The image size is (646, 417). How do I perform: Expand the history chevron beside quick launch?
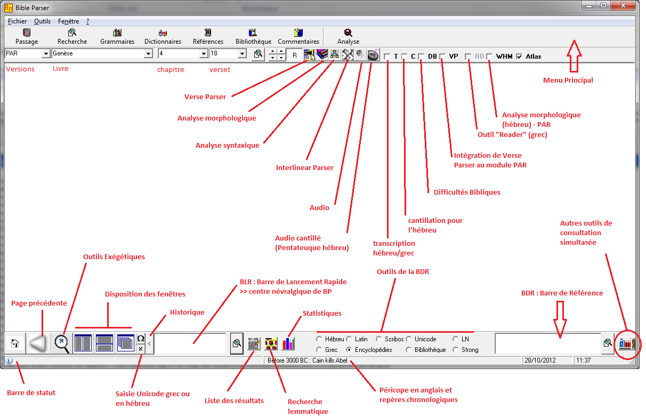150,344
